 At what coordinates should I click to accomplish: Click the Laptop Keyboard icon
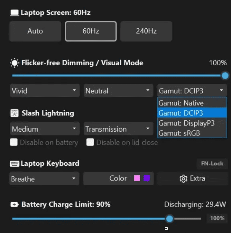point(14,164)
